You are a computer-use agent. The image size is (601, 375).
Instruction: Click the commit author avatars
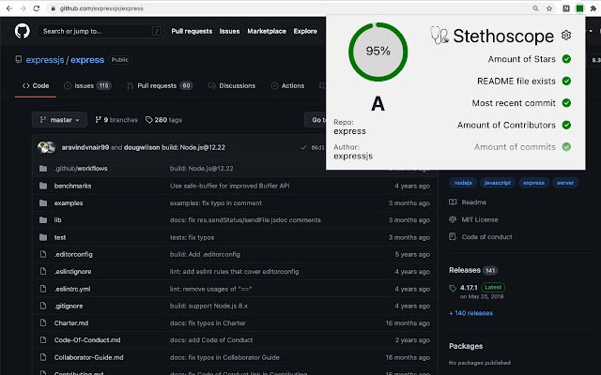point(46,147)
